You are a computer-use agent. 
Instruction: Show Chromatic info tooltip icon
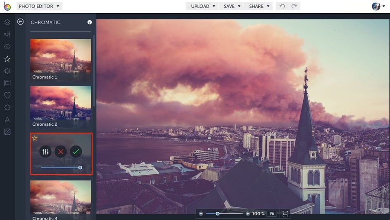tap(90, 22)
